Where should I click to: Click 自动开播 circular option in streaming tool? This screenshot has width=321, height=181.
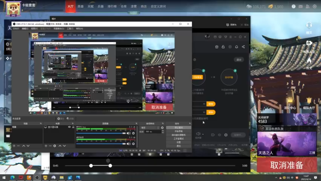229,77
